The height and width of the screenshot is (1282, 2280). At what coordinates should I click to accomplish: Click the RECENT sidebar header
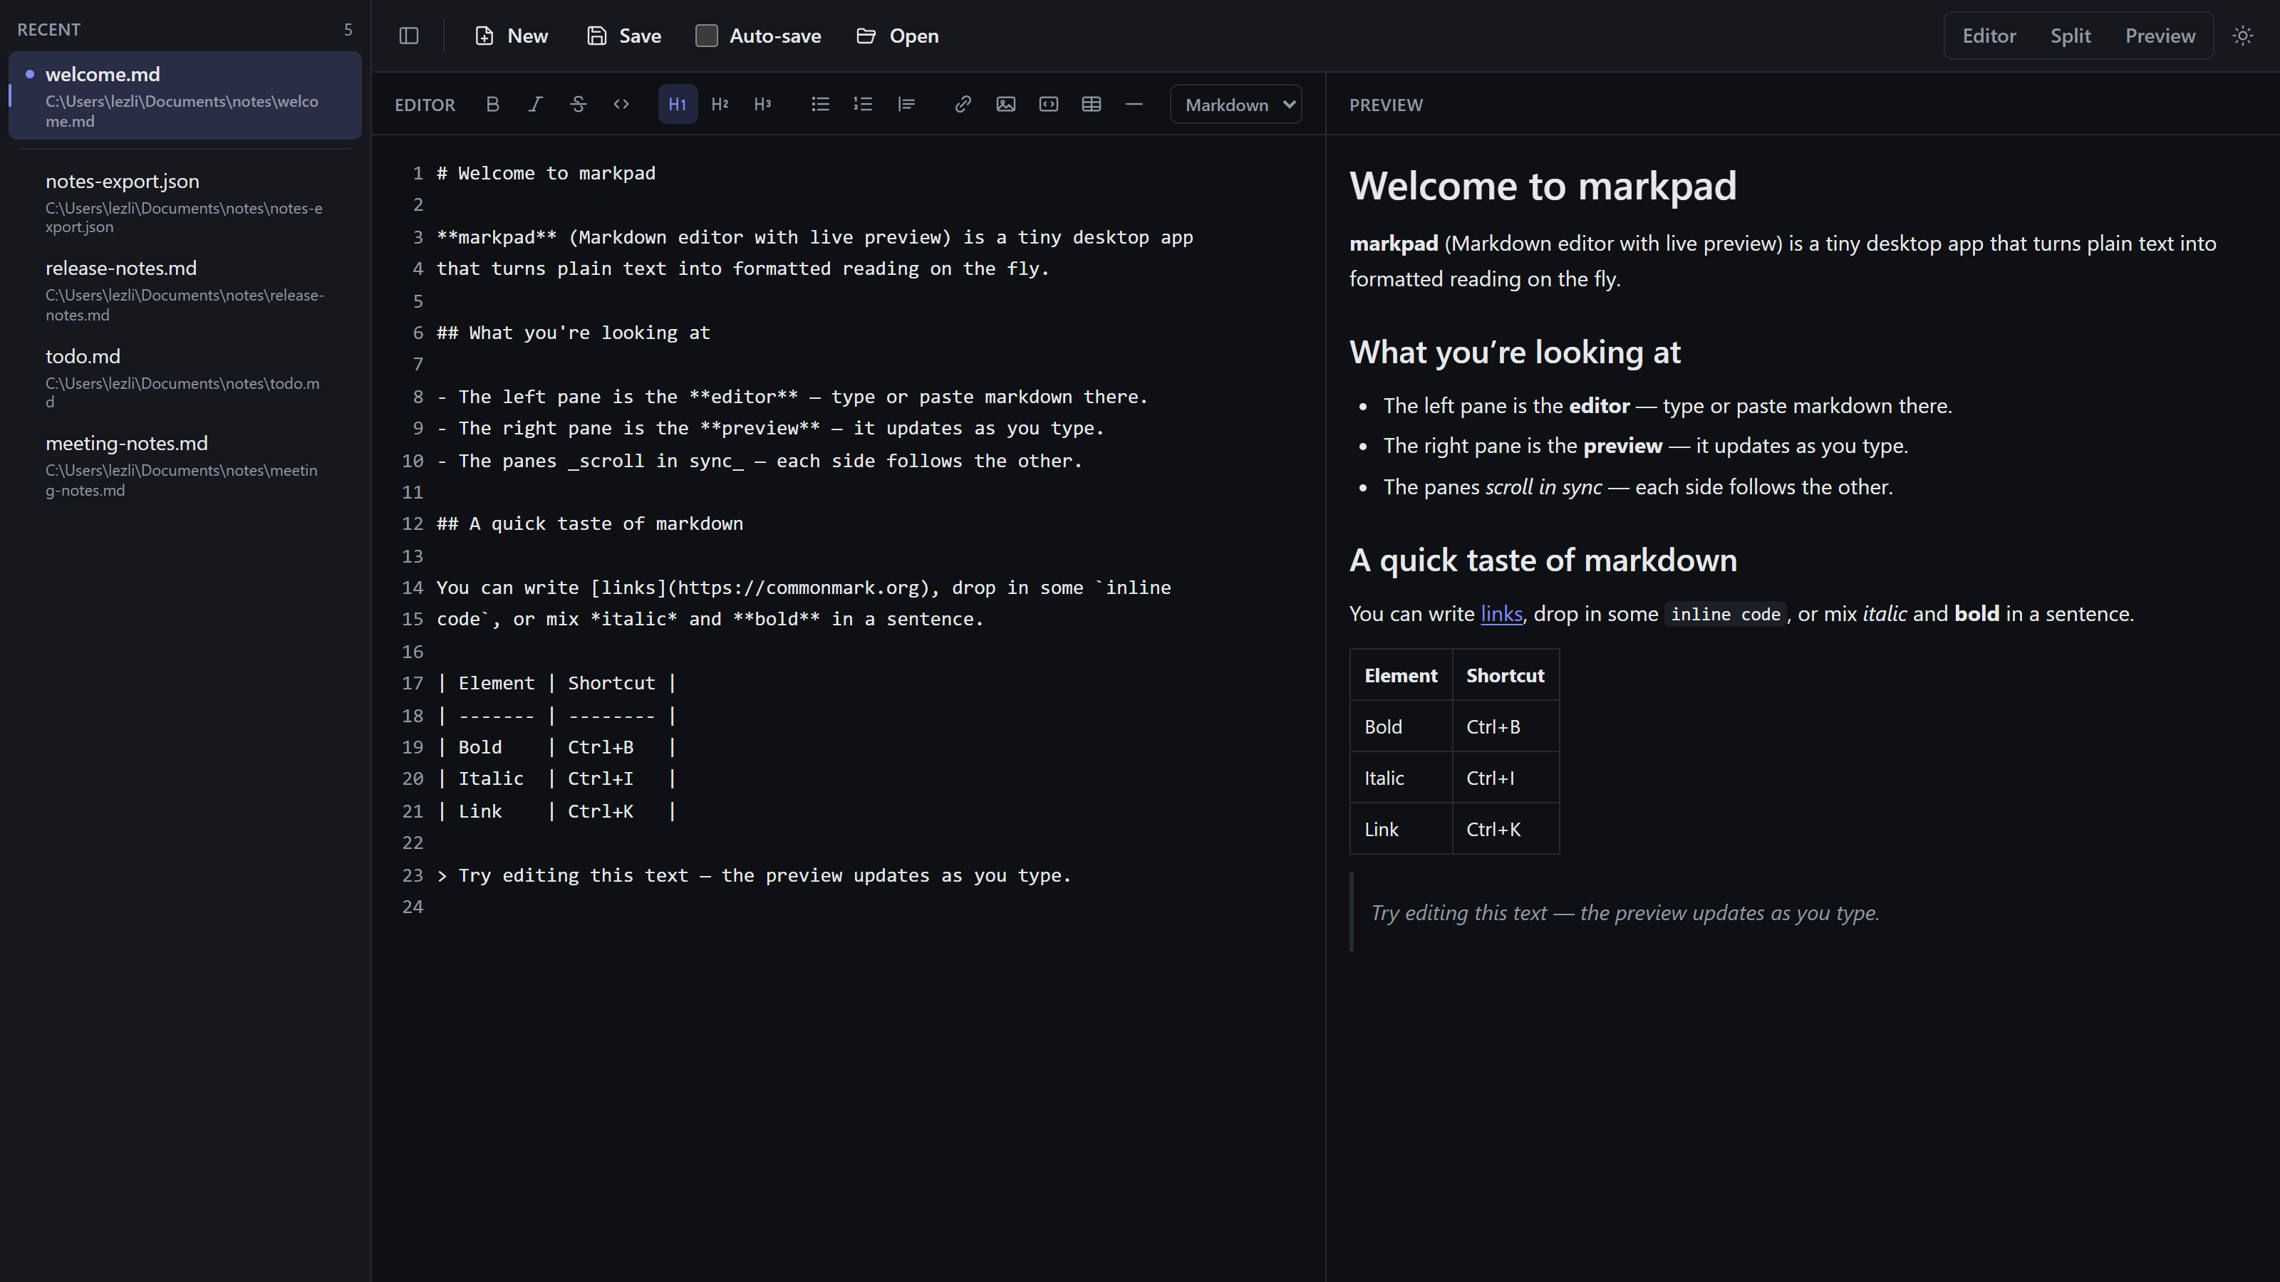click(48, 30)
